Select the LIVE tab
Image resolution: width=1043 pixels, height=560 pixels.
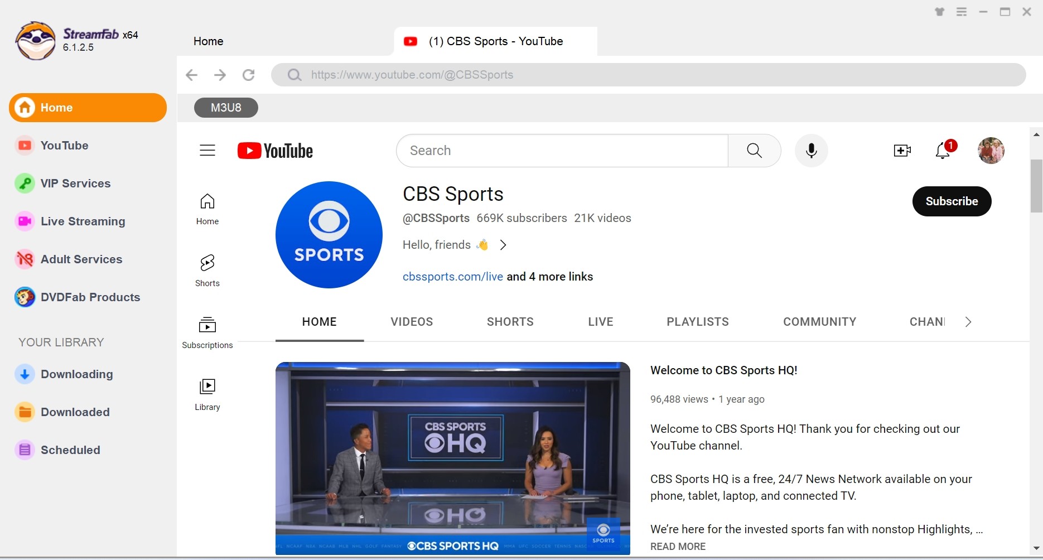[601, 322]
